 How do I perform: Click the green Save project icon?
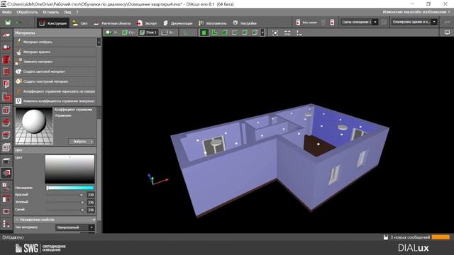point(8,22)
